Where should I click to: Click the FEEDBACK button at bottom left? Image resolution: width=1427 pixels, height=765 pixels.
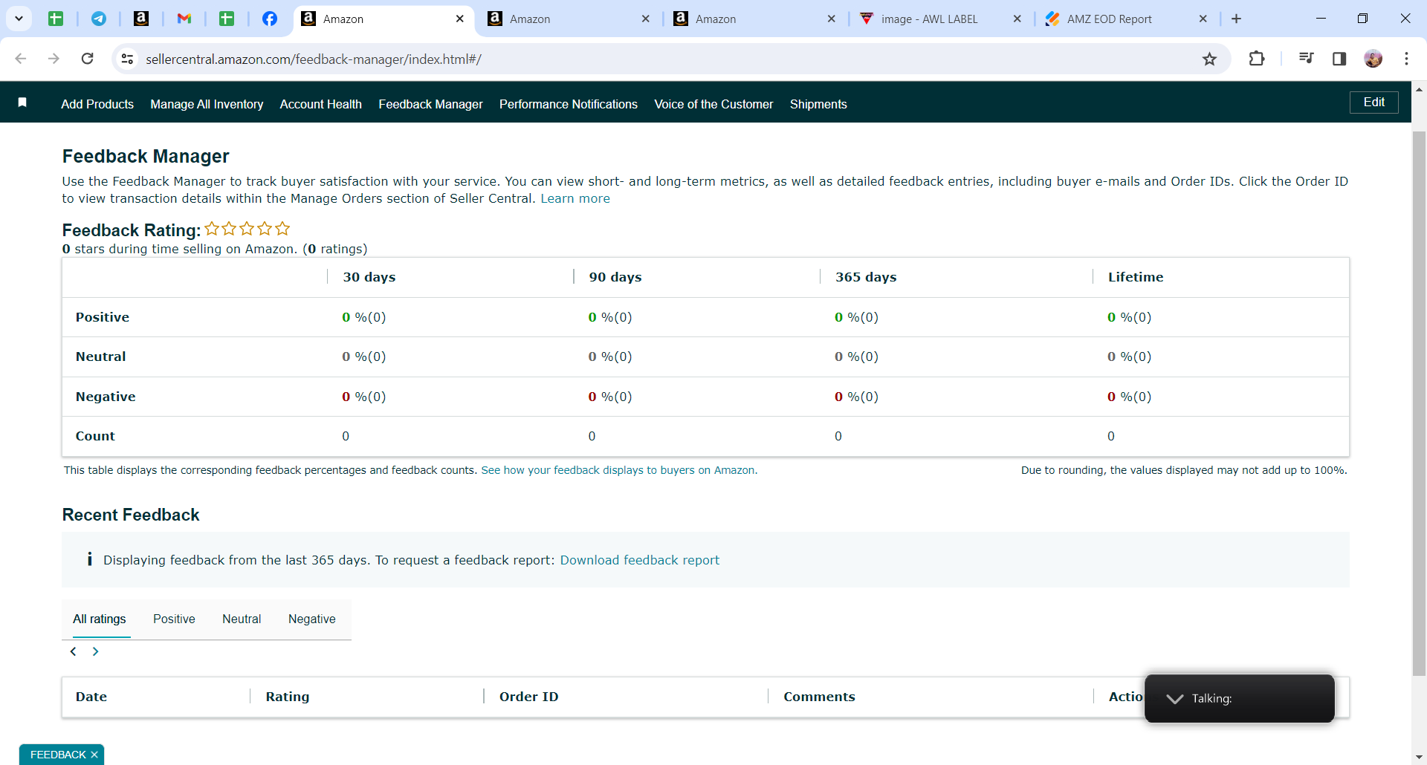click(58, 755)
